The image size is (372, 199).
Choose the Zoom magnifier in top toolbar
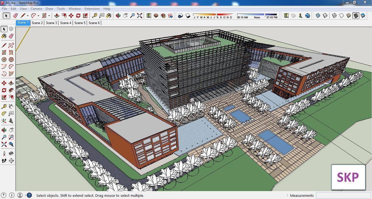pyautogui.click(x=132, y=16)
